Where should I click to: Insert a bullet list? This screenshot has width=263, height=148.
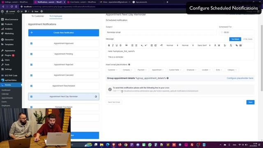(x=136, y=45)
